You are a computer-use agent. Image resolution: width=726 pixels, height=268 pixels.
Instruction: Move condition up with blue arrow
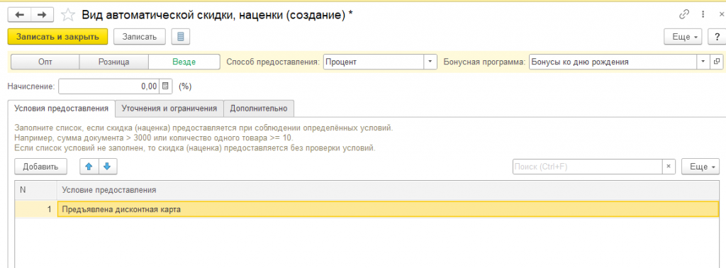click(89, 167)
